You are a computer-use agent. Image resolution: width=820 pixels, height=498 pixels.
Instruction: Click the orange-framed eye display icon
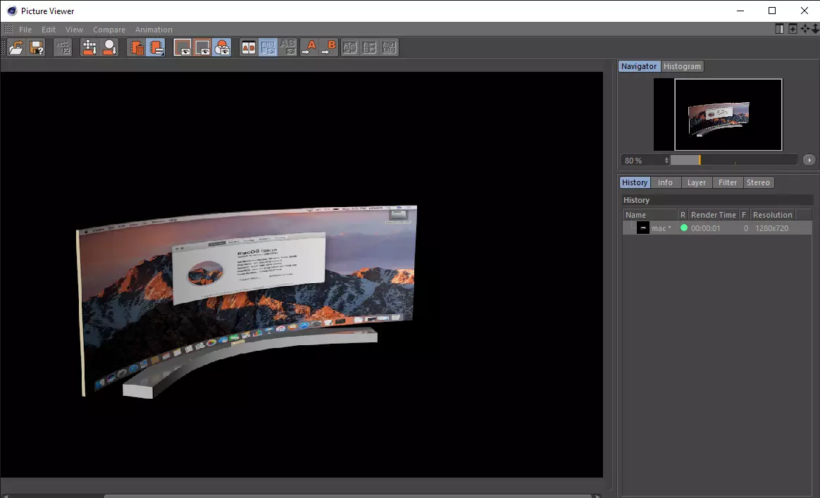pyautogui.click(x=202, y=48)
